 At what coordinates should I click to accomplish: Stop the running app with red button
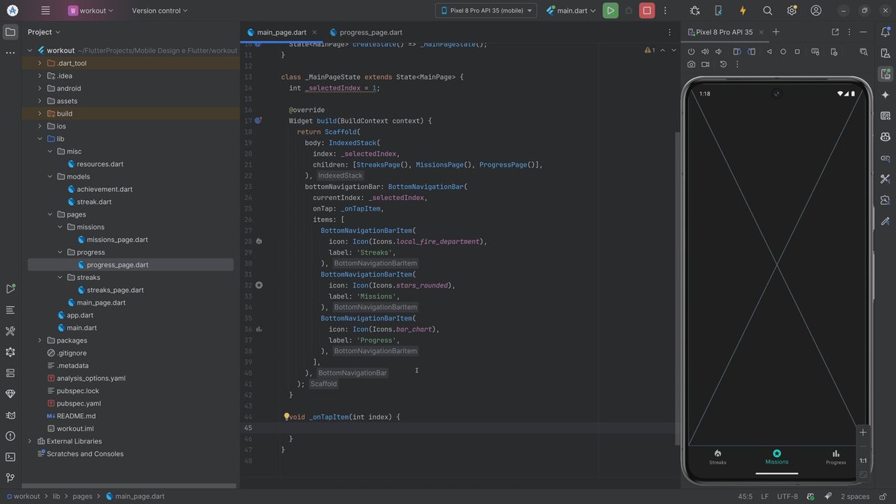pyautogui.click(x=647, y=10)
